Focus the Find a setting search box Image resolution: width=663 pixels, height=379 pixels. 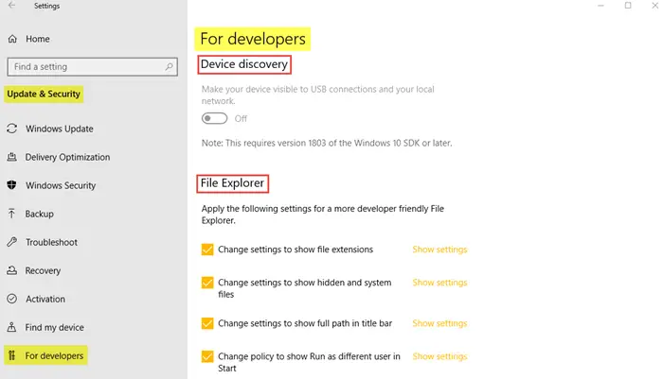coord(92,67)
